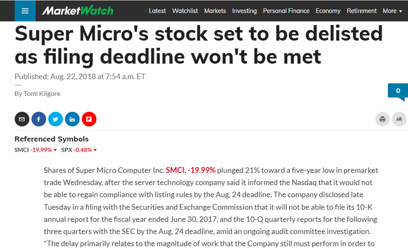Share article via email icon
408x252 pixels.
[x=22, y=119]
